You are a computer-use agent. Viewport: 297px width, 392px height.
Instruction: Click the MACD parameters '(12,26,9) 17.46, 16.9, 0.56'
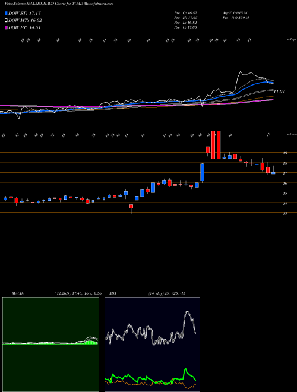point(78,293)
